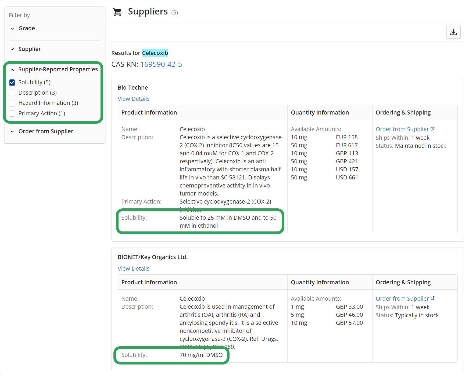The height and width of the screenshot is (376, 469).
Task: Order from Supplier link for Bio-Techne
Action: [402, 129]
